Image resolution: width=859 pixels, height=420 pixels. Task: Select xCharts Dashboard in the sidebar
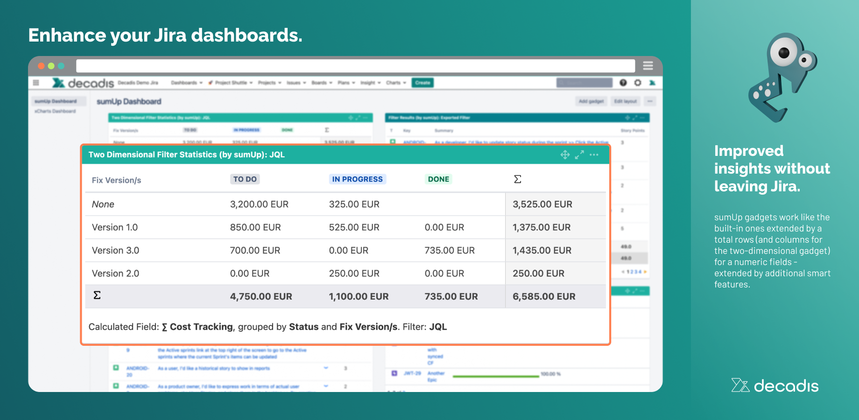pyautogui.click(x=55, y=111)
